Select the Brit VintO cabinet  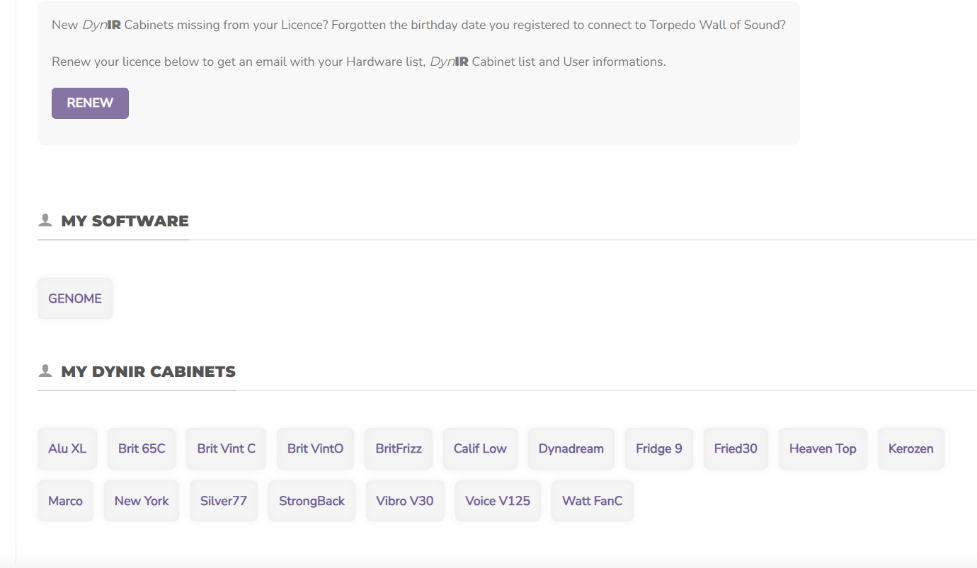click(x=315, y=448)
